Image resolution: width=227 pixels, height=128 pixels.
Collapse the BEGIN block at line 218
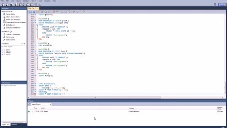click(37, 25)
